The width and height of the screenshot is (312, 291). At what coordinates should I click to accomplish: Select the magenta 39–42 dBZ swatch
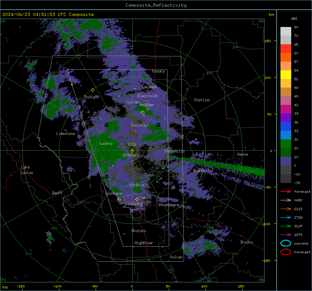point(286,109)
